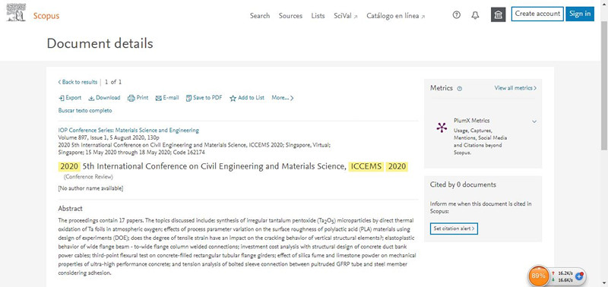Viewport: 608px width, 287px height.
Task: Click the Print printer icon
Action: (131, 98)
